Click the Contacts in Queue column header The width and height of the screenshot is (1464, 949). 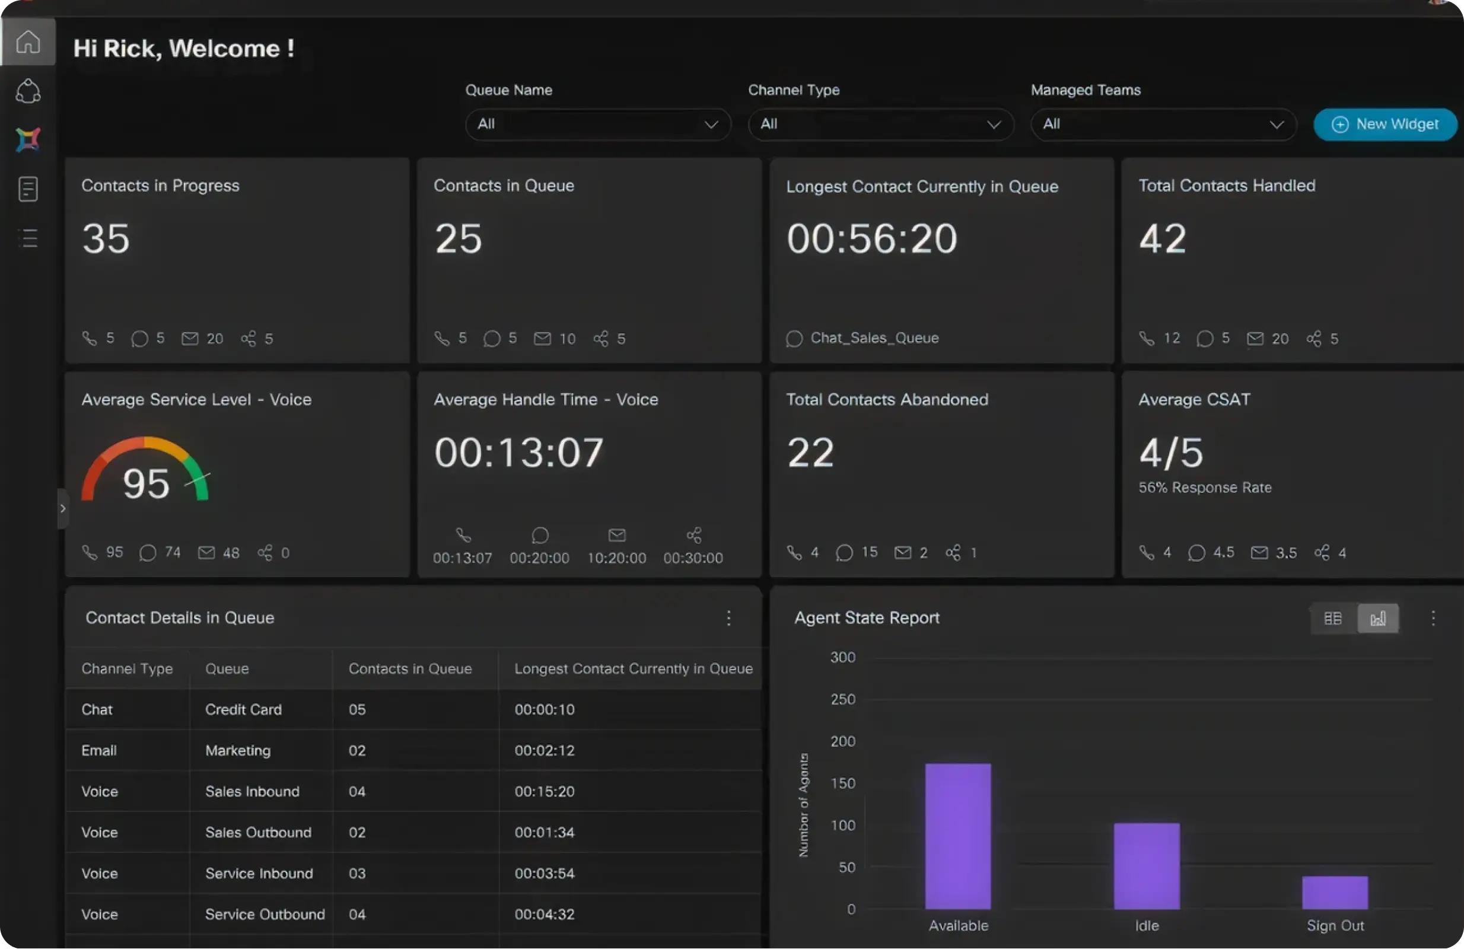(410, 668)
